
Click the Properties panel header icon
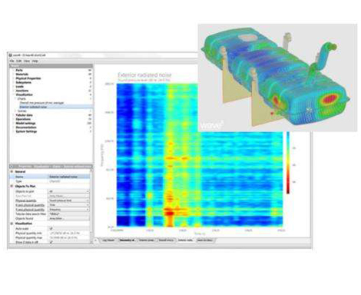click(12, 167)
